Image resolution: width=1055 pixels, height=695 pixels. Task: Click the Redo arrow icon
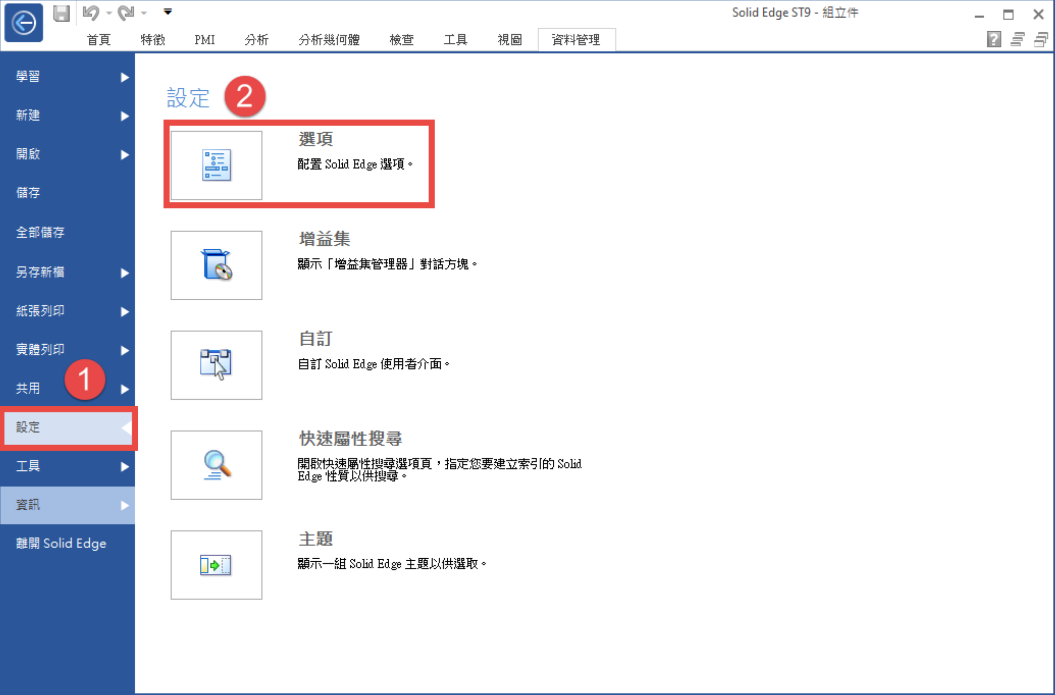[x=126, y=13]
